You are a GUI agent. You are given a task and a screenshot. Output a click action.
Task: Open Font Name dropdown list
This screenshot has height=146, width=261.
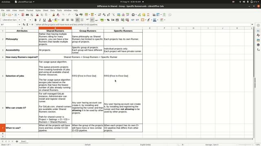tap(19, 20)
